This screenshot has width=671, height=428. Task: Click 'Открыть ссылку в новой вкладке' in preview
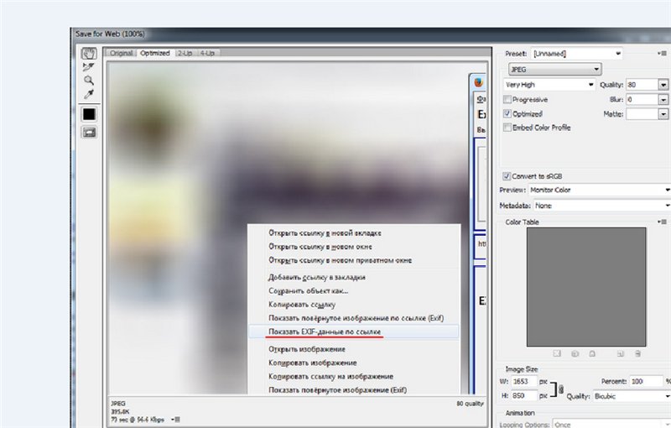click(x=325, y=232)
